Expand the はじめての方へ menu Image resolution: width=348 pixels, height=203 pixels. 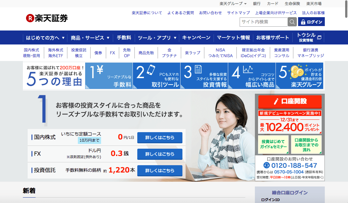tap(45, 37)
